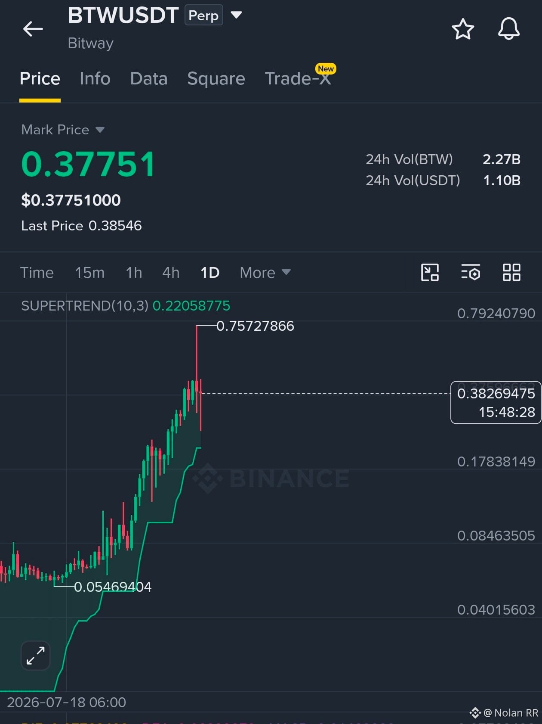The image size is (542, 724).
Task: Switch to the Price tab
Action: click(40, 79)
